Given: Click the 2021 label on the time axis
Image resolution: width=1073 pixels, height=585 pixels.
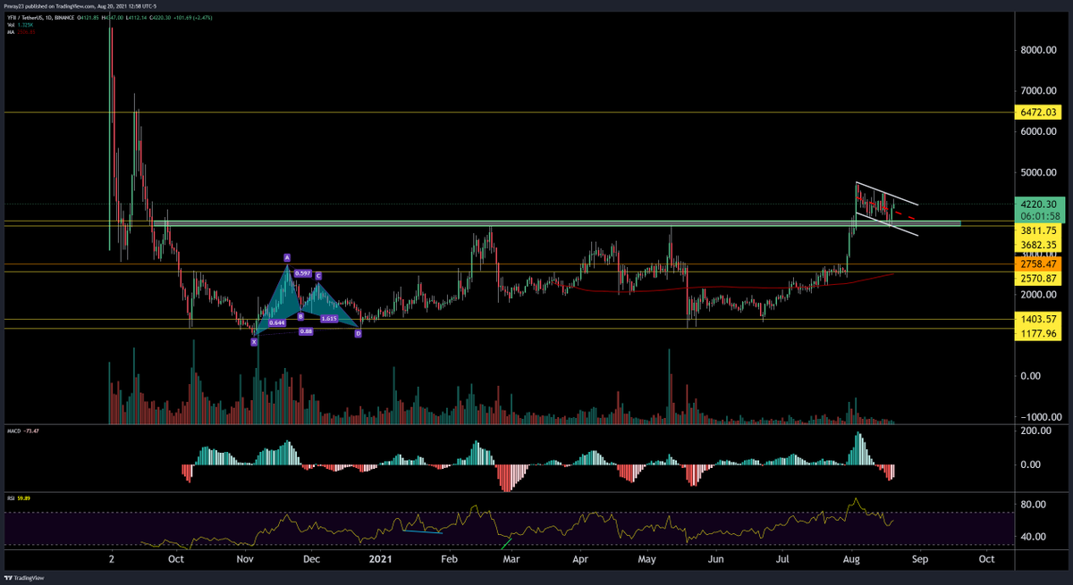Looking at the screenshot, I should (379, 559).
